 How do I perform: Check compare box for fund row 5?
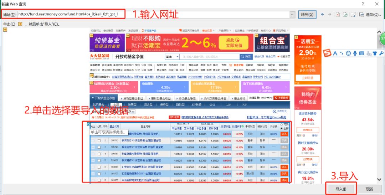pos(99,160)
